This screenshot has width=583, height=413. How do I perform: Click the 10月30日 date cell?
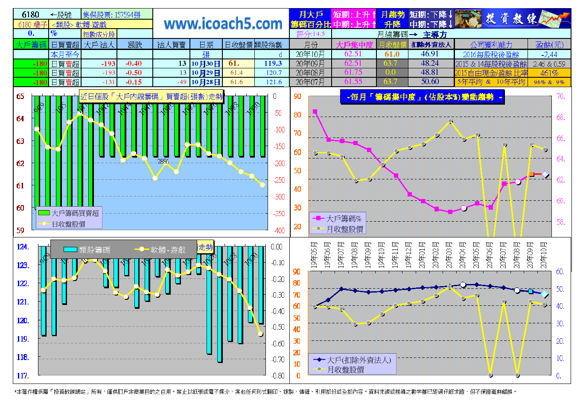[206, 64]
